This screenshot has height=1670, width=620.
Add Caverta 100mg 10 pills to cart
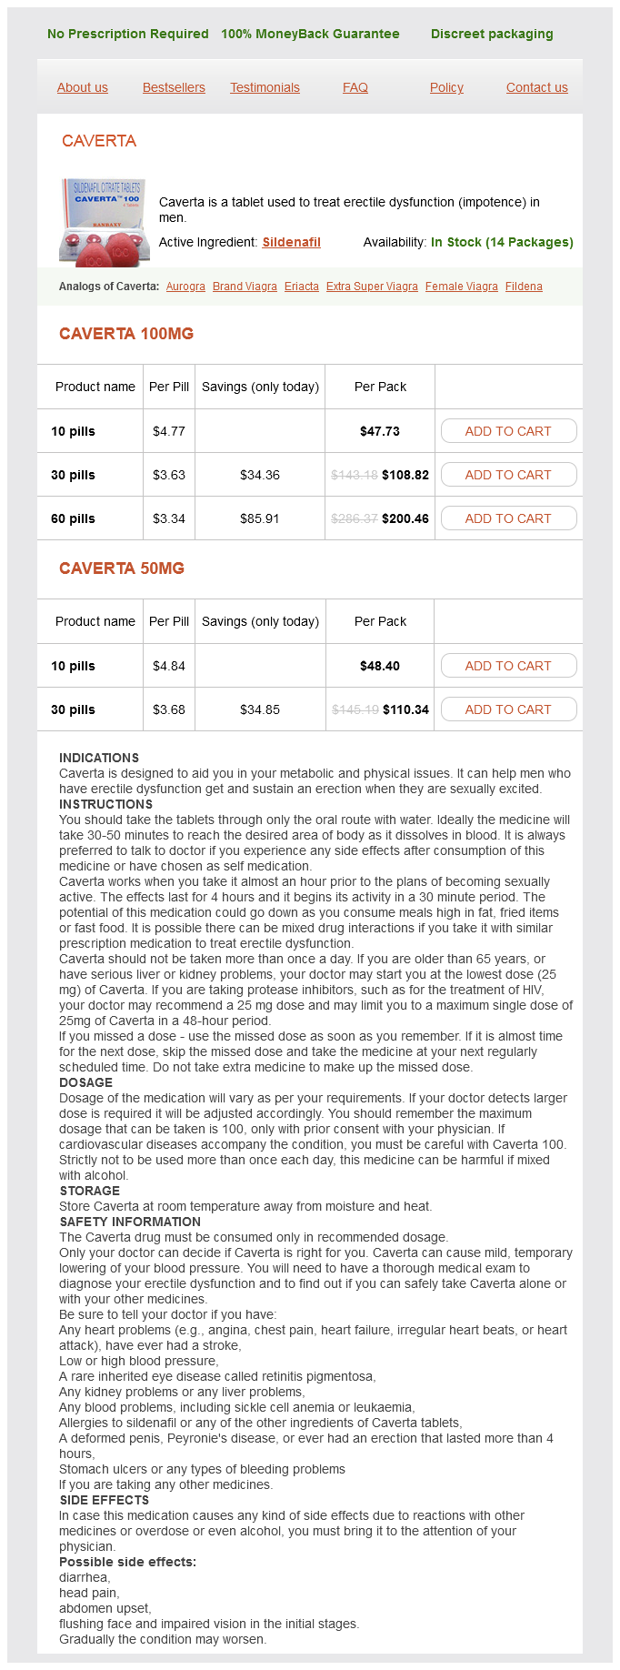[508, 431]
